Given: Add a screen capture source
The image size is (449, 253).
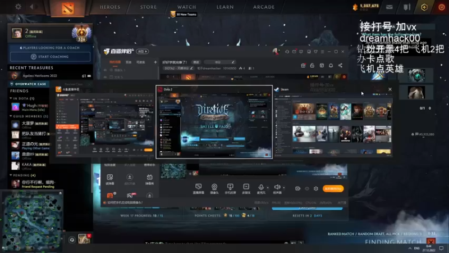Looking at the screenshot, I should [x=198, y=189].
